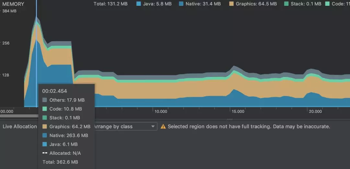Viewport: 350px width, 169px height.
Task: Click the Java color swatch in legend
Action: pos(139,4)
